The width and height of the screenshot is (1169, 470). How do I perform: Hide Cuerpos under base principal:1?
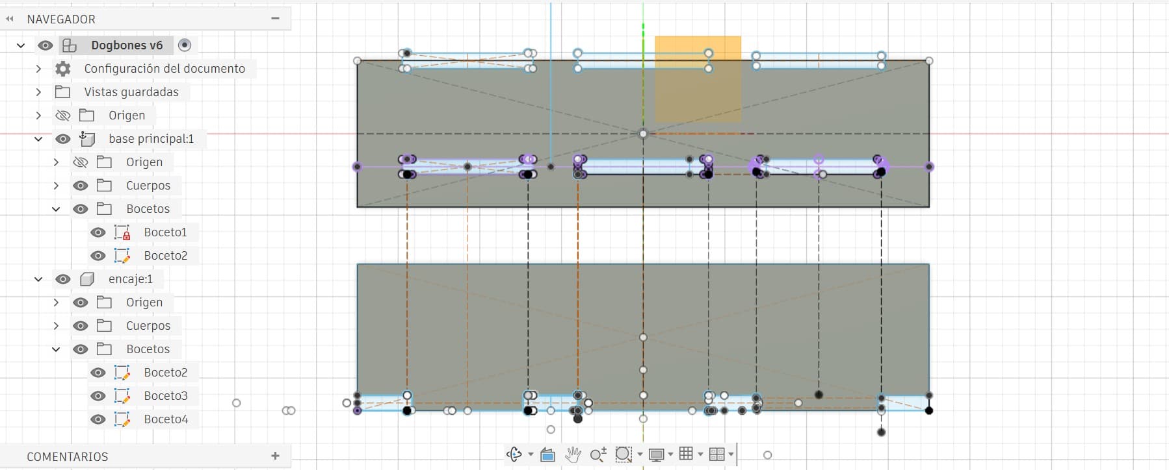(80, 186)
